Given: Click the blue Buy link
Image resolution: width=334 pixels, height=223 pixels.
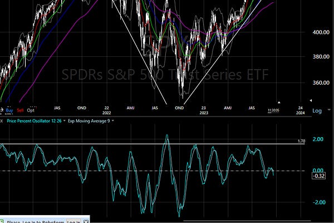Looking at the screenshot, I should [x=9, y=110].
